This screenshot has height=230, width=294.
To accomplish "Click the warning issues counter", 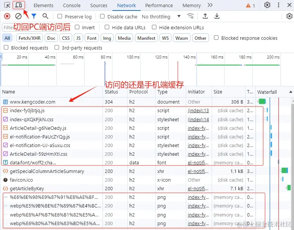I will [x=250, y=6].
